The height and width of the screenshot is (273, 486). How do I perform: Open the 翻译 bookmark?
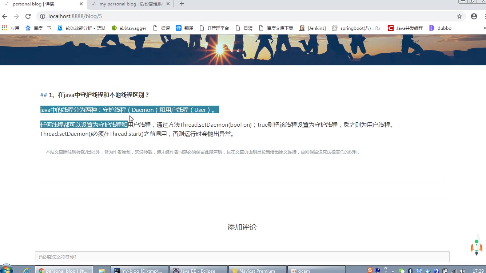(184, 28)
